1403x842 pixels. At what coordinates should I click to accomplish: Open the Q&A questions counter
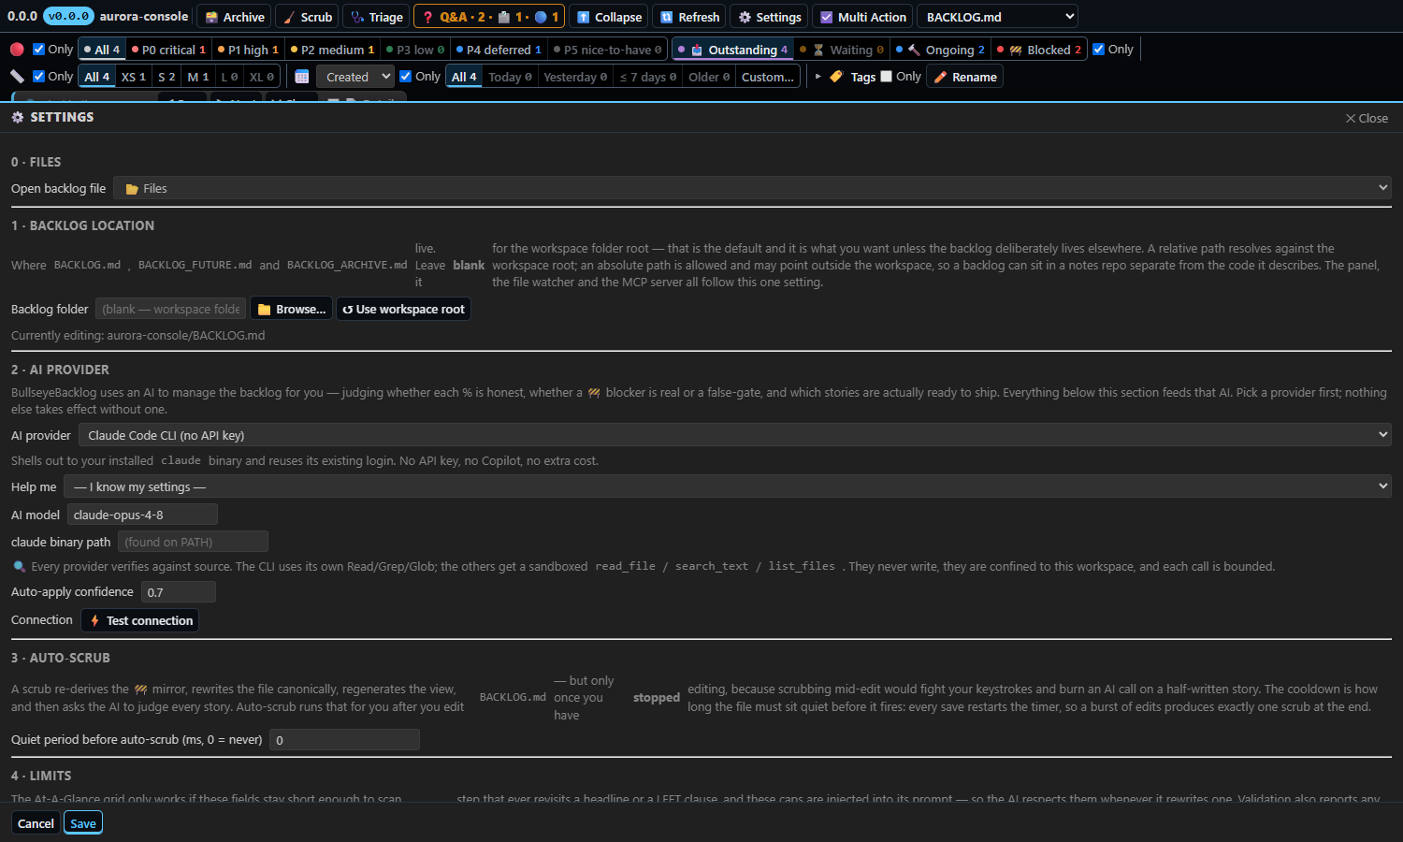489,17
